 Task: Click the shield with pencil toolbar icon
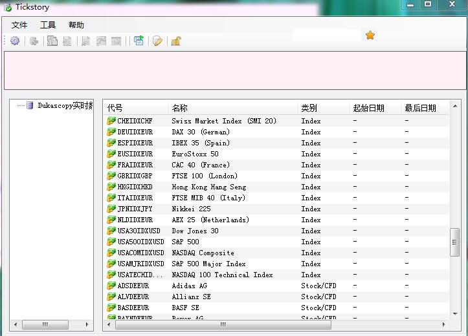(157, 41)
